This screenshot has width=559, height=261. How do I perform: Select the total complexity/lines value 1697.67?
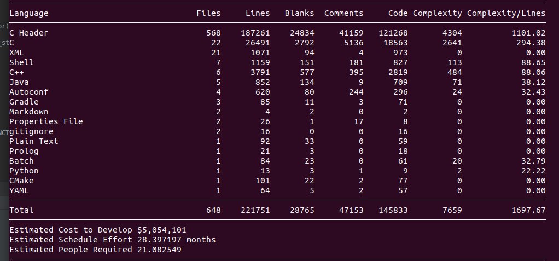point(529,210)
